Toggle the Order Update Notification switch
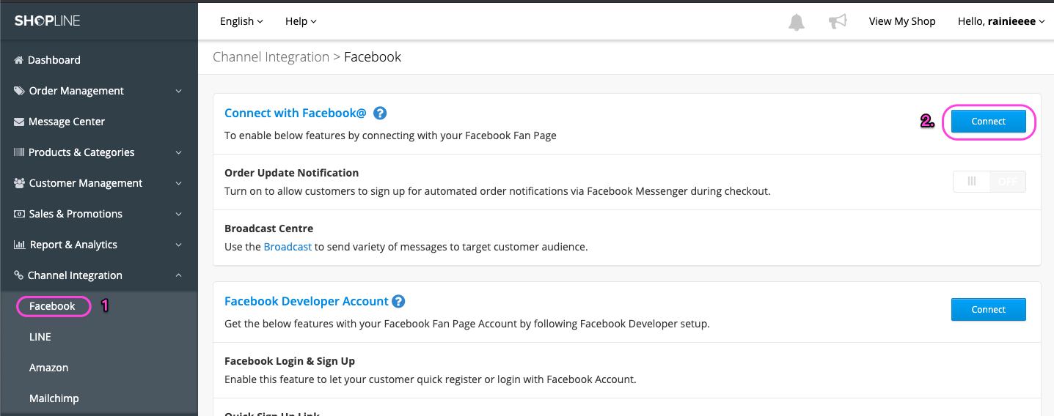Viewport: 1054px width, 416px height. (x=989, y=182)
